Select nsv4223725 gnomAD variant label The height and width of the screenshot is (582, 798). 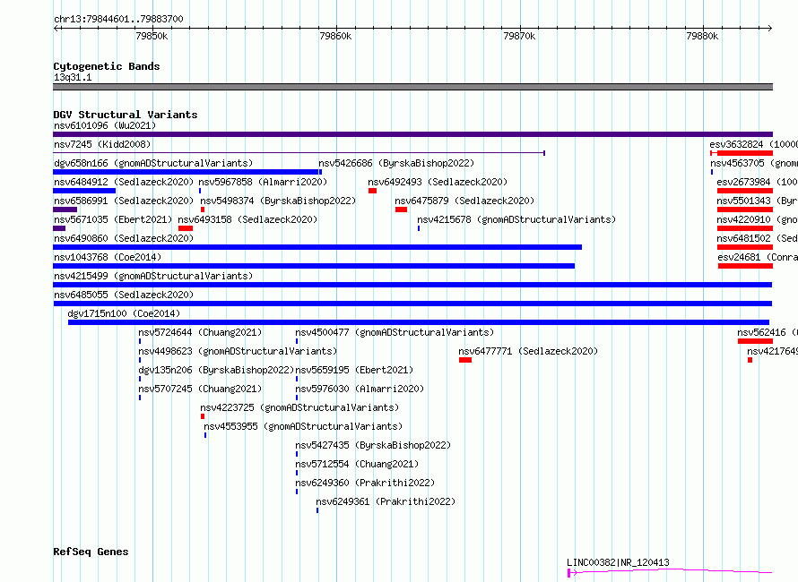point(299,407)
